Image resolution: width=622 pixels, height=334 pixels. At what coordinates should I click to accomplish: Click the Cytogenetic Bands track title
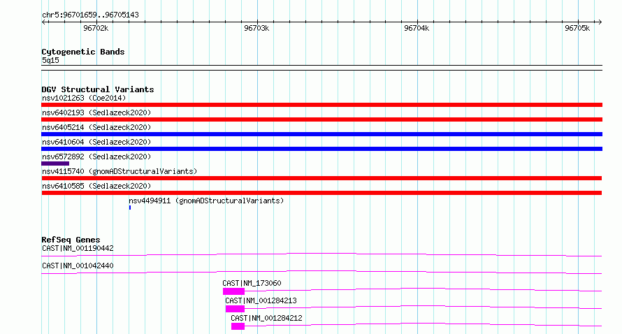point(83,52)
